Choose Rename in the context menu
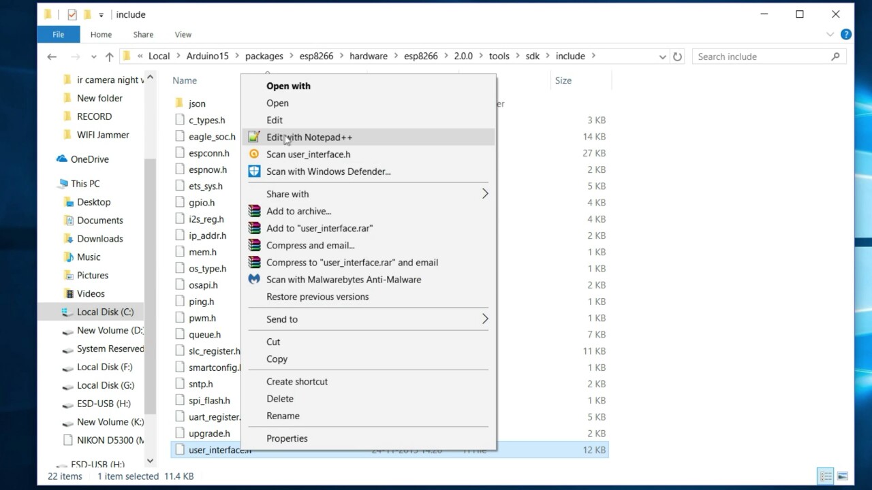The image size is (872, 490). pyautogui.click(x=283, y=416)
